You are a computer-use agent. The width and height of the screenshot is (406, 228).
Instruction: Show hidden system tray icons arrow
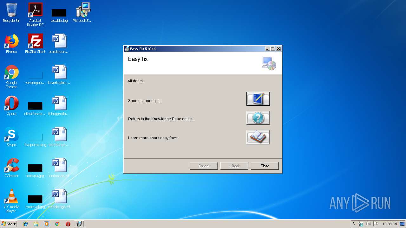pyautogui.click(x=354, y=224)
